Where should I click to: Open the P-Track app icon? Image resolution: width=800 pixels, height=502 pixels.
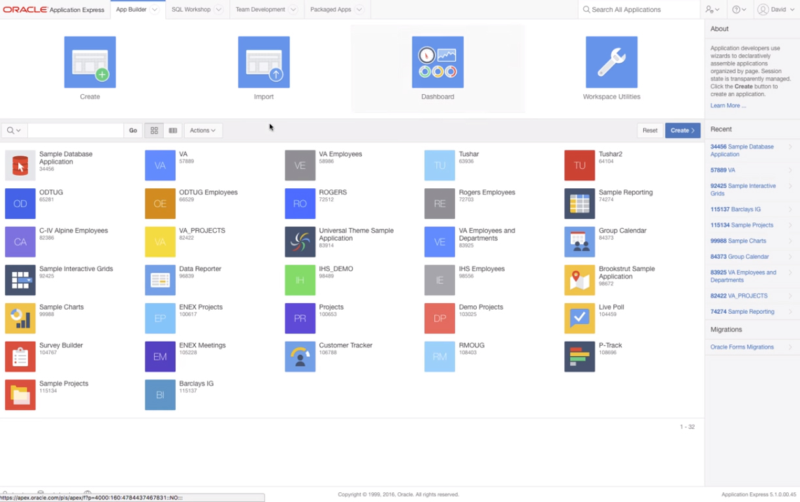(579, 357)
